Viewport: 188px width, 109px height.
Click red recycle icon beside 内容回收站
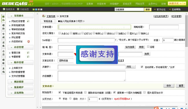tap(28, 41)
